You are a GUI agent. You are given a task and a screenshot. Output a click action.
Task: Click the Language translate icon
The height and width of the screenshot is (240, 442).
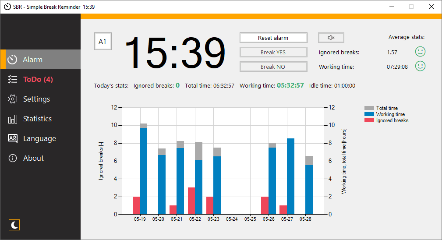click(x=13, y=138)
